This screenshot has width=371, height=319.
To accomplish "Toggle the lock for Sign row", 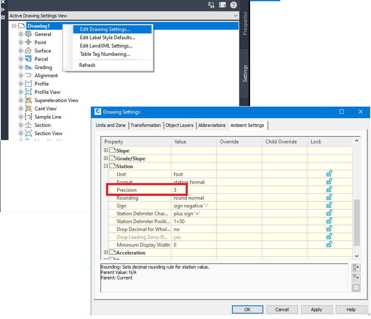I will click(329, 205).
